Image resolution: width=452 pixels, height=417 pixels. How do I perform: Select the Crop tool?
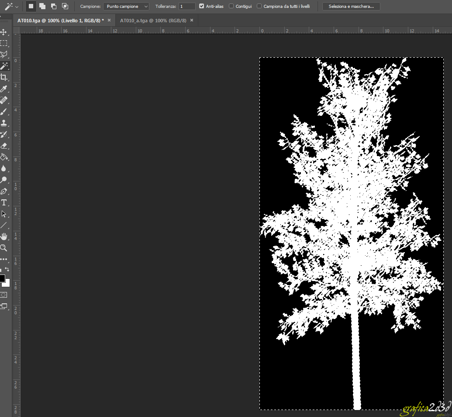click(x=3, y=77)
